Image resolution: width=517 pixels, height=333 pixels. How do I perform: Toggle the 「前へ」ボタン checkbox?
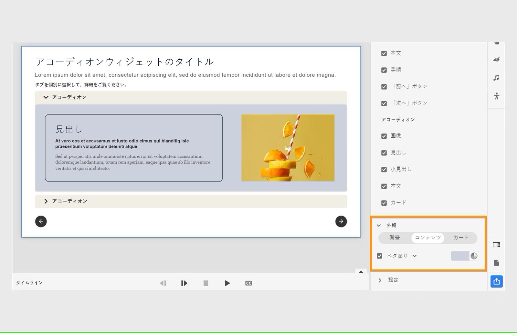pos(384,87)
